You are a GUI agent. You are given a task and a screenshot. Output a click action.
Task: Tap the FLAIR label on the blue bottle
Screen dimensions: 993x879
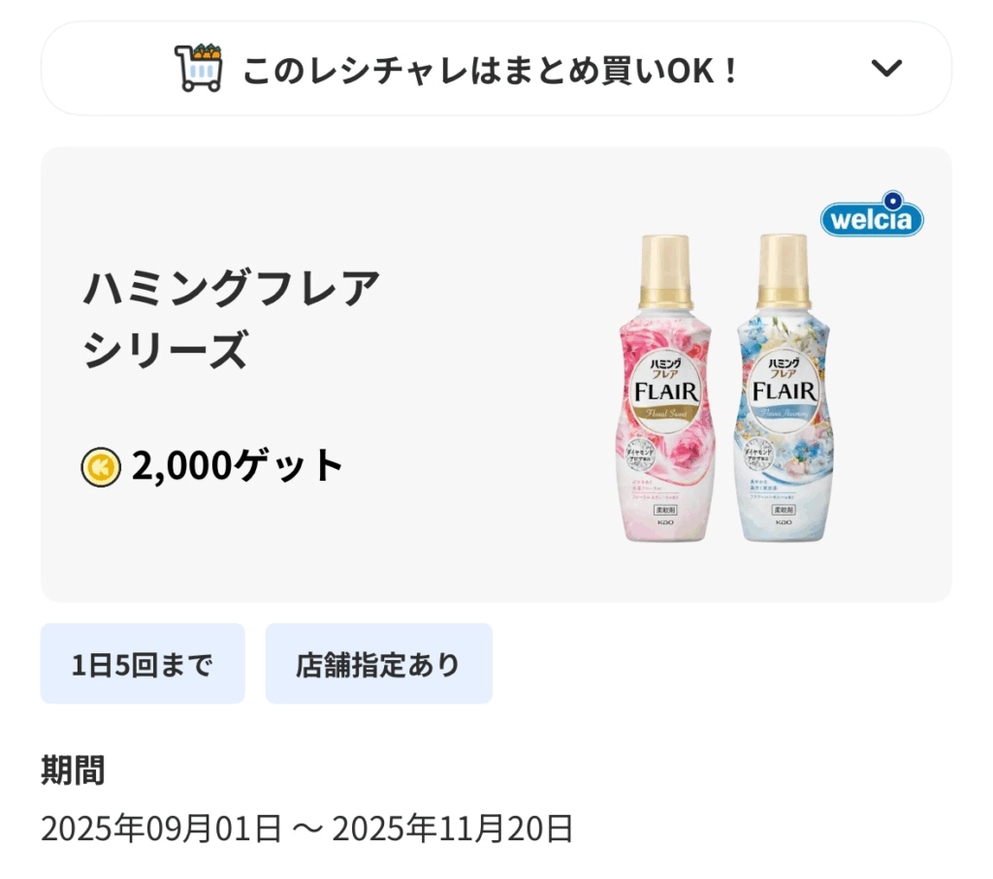784,392
